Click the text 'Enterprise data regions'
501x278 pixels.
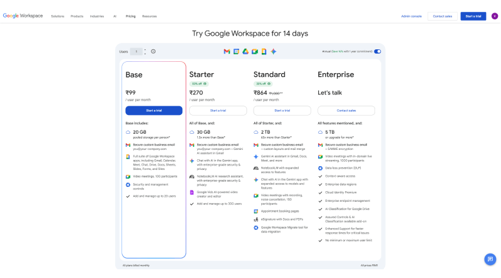(x=341, y=184)
